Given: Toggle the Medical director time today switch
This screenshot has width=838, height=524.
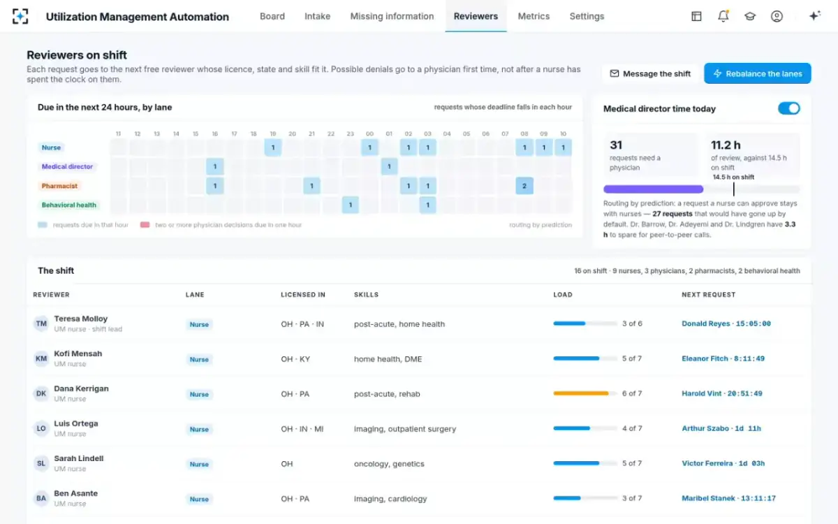Looking at the screenshot, I should [x=789, y=108].
